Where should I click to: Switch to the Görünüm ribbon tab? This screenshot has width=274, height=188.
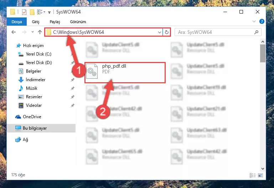click(x=78, y=22)
